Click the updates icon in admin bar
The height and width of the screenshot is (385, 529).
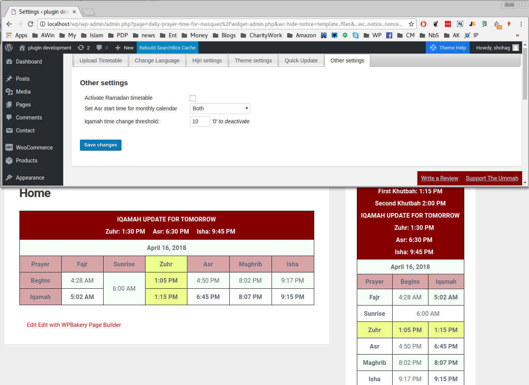(81, 48)
